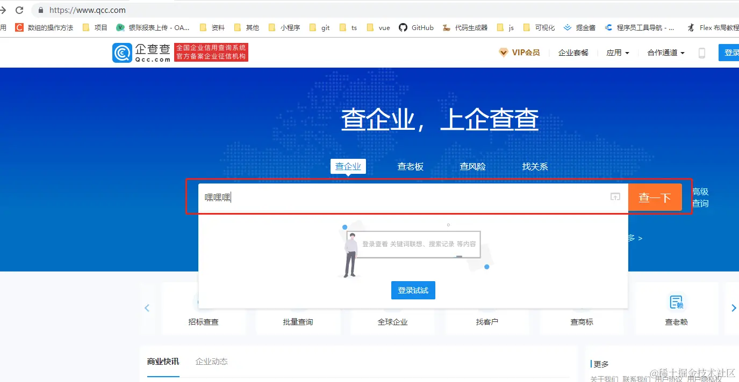The image size is (739, 382).
Task: Click the upload icon inside search box
Action: [x=615, y=197]
